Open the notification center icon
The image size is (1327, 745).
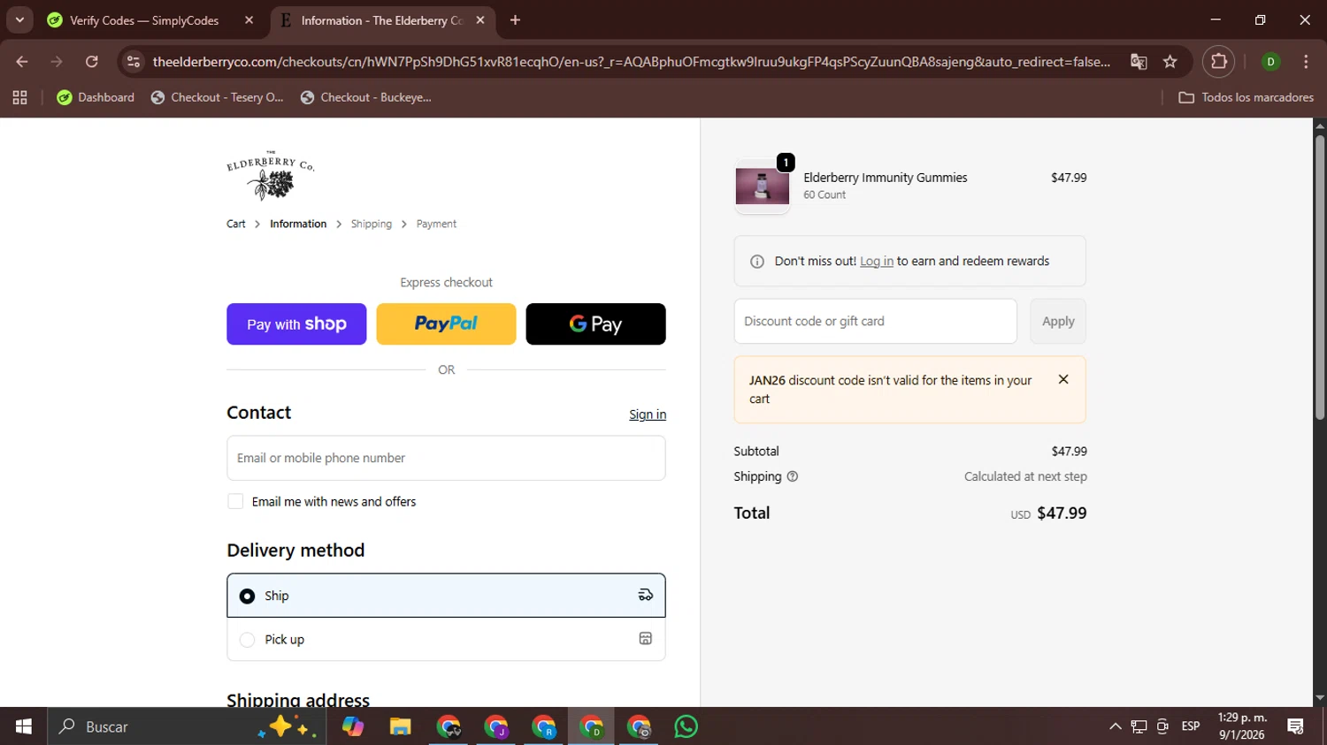click(1296, 726)
